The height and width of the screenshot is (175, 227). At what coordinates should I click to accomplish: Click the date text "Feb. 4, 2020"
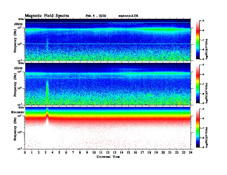point(96,16)
